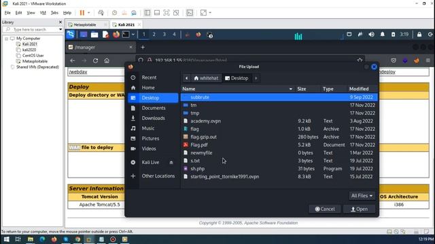The image size is (435, 244).
Task: Select the subbrute folder
Action: [279, 98]
